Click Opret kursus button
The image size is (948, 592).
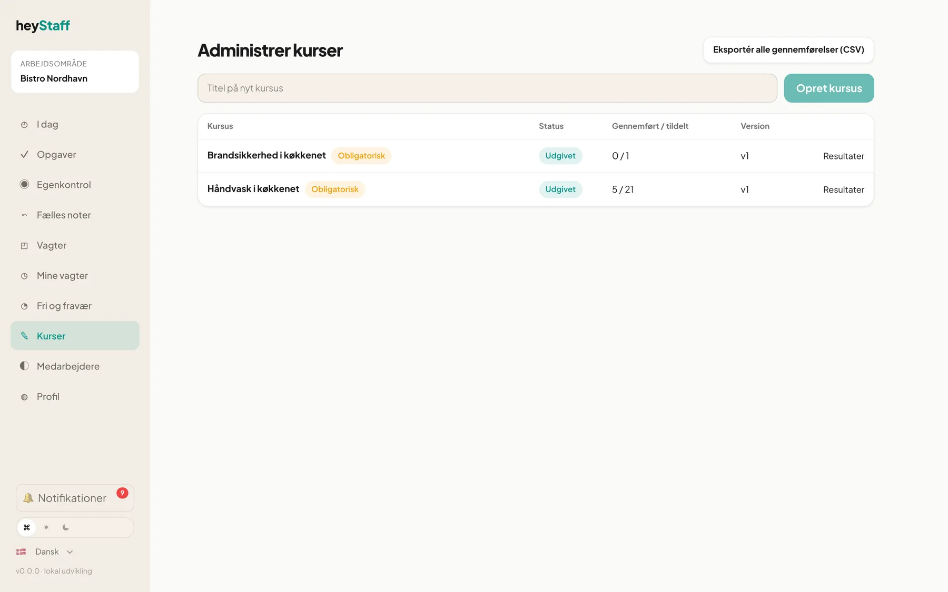coord(829,88)
